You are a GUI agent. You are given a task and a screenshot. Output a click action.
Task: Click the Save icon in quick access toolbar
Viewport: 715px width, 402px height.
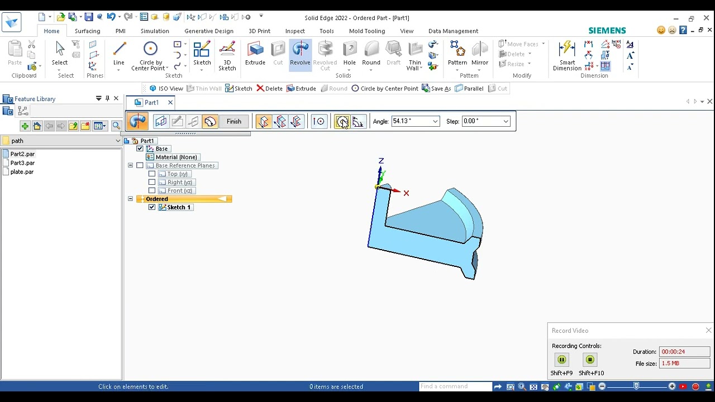pyautogui.click(x=88, y=17)
